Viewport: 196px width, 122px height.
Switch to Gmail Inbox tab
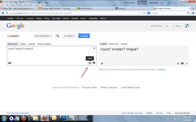pyautogui.click(x=19, y=9)
